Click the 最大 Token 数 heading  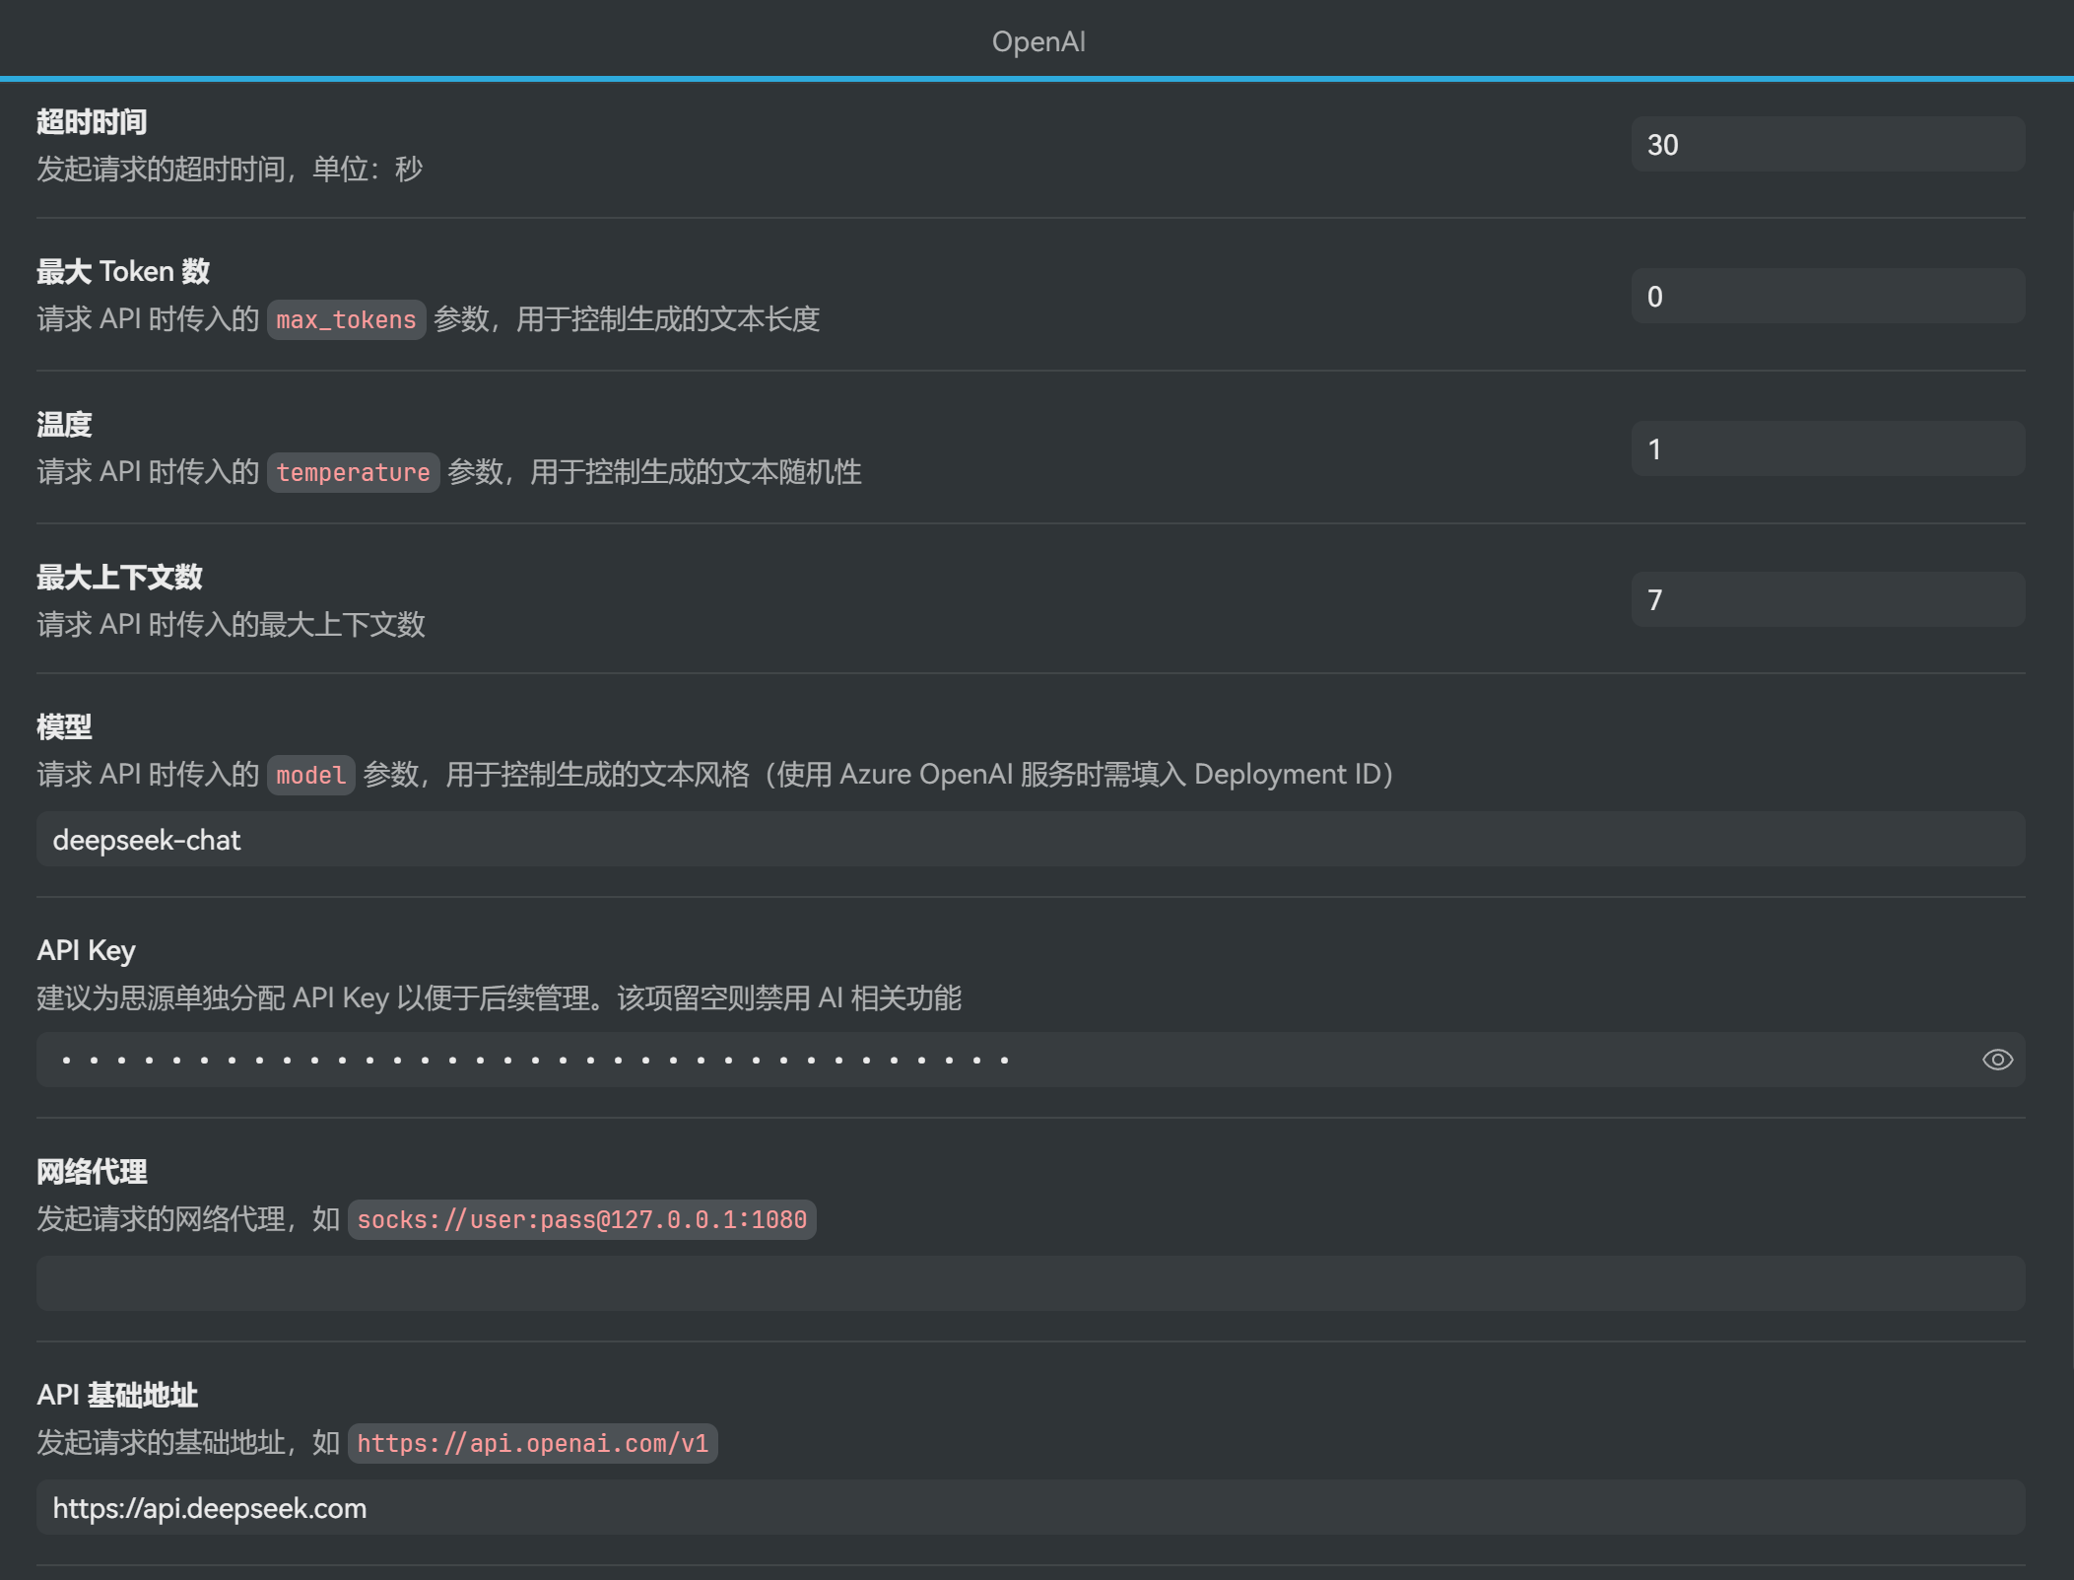click(123, 272)
